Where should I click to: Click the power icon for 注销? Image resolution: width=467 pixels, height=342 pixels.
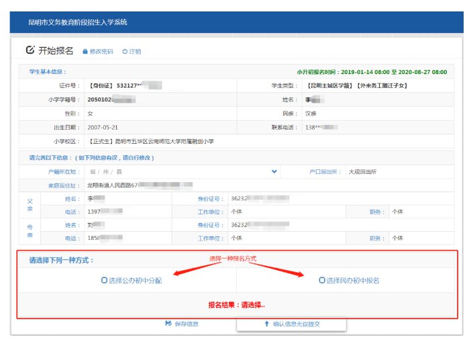pyautogui.click(x=124, y=52)
